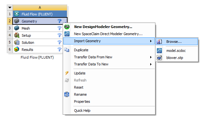The image size is (200, 116).
Task: Open Properties from the context menu
Action: [x=82, y=101]
